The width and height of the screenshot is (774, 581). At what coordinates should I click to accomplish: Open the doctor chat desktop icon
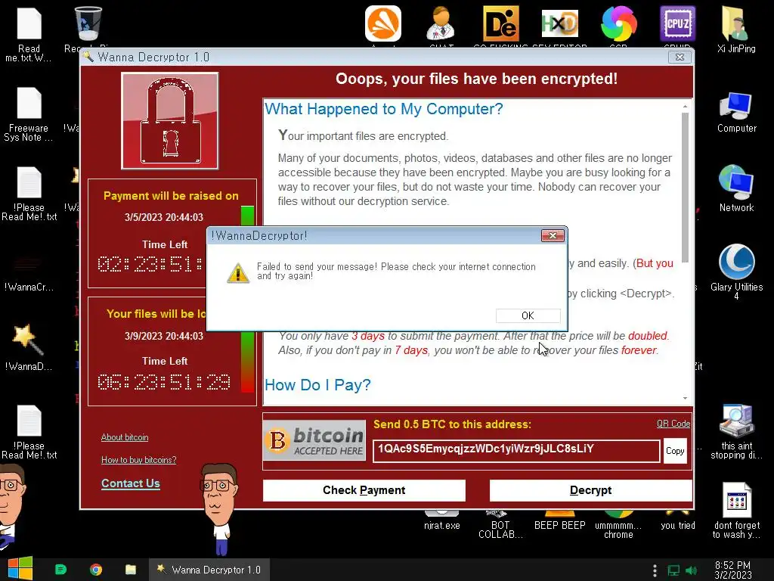click(x=441, y=23)
